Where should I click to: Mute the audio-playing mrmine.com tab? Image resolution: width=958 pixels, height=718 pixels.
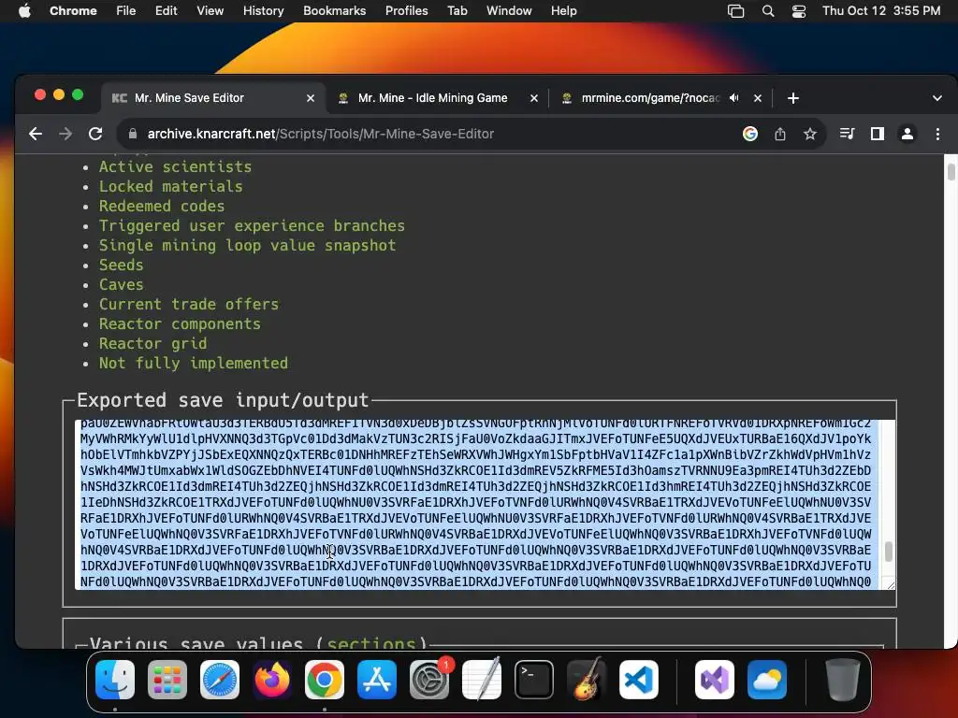[x=734, y=97]
